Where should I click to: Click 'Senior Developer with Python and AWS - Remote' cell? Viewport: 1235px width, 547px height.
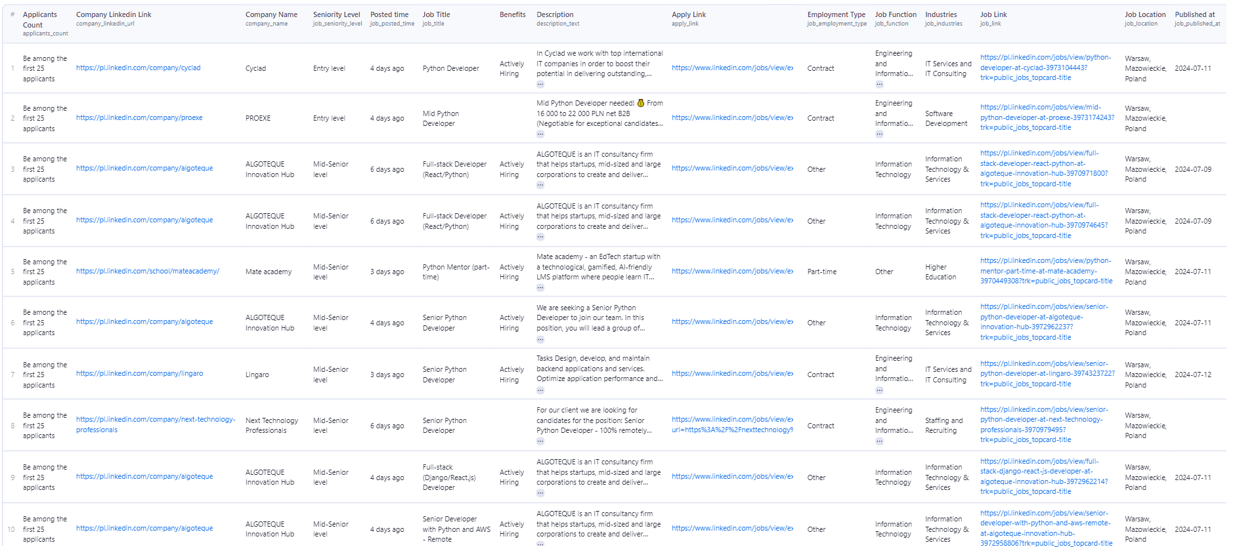coord(456,529)
